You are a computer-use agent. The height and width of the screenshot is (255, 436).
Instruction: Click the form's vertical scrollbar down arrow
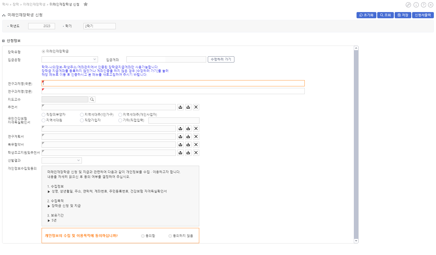(x=356, y=241)
